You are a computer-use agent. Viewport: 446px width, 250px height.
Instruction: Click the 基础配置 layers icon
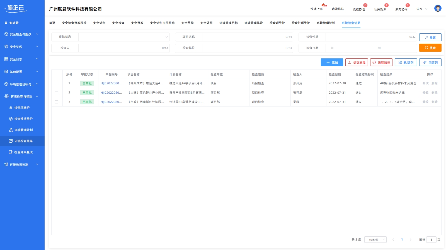6,72
